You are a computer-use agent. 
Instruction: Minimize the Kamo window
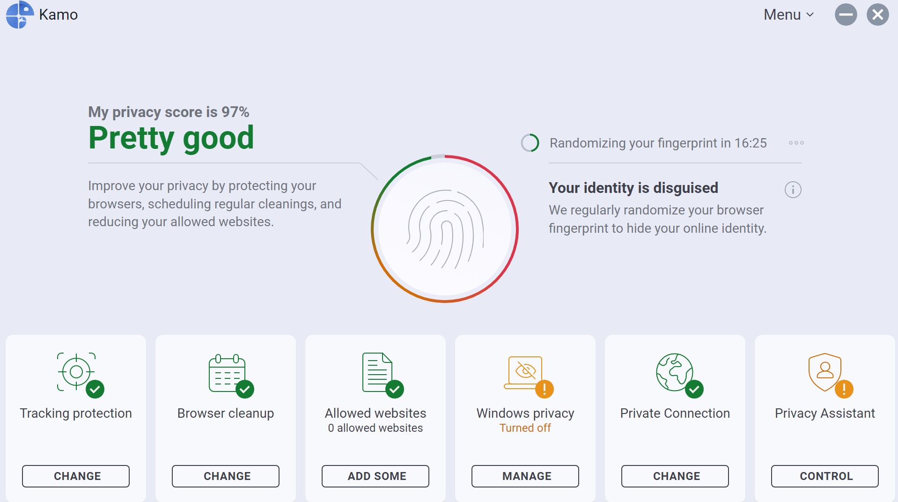click(x=846, y=15)
